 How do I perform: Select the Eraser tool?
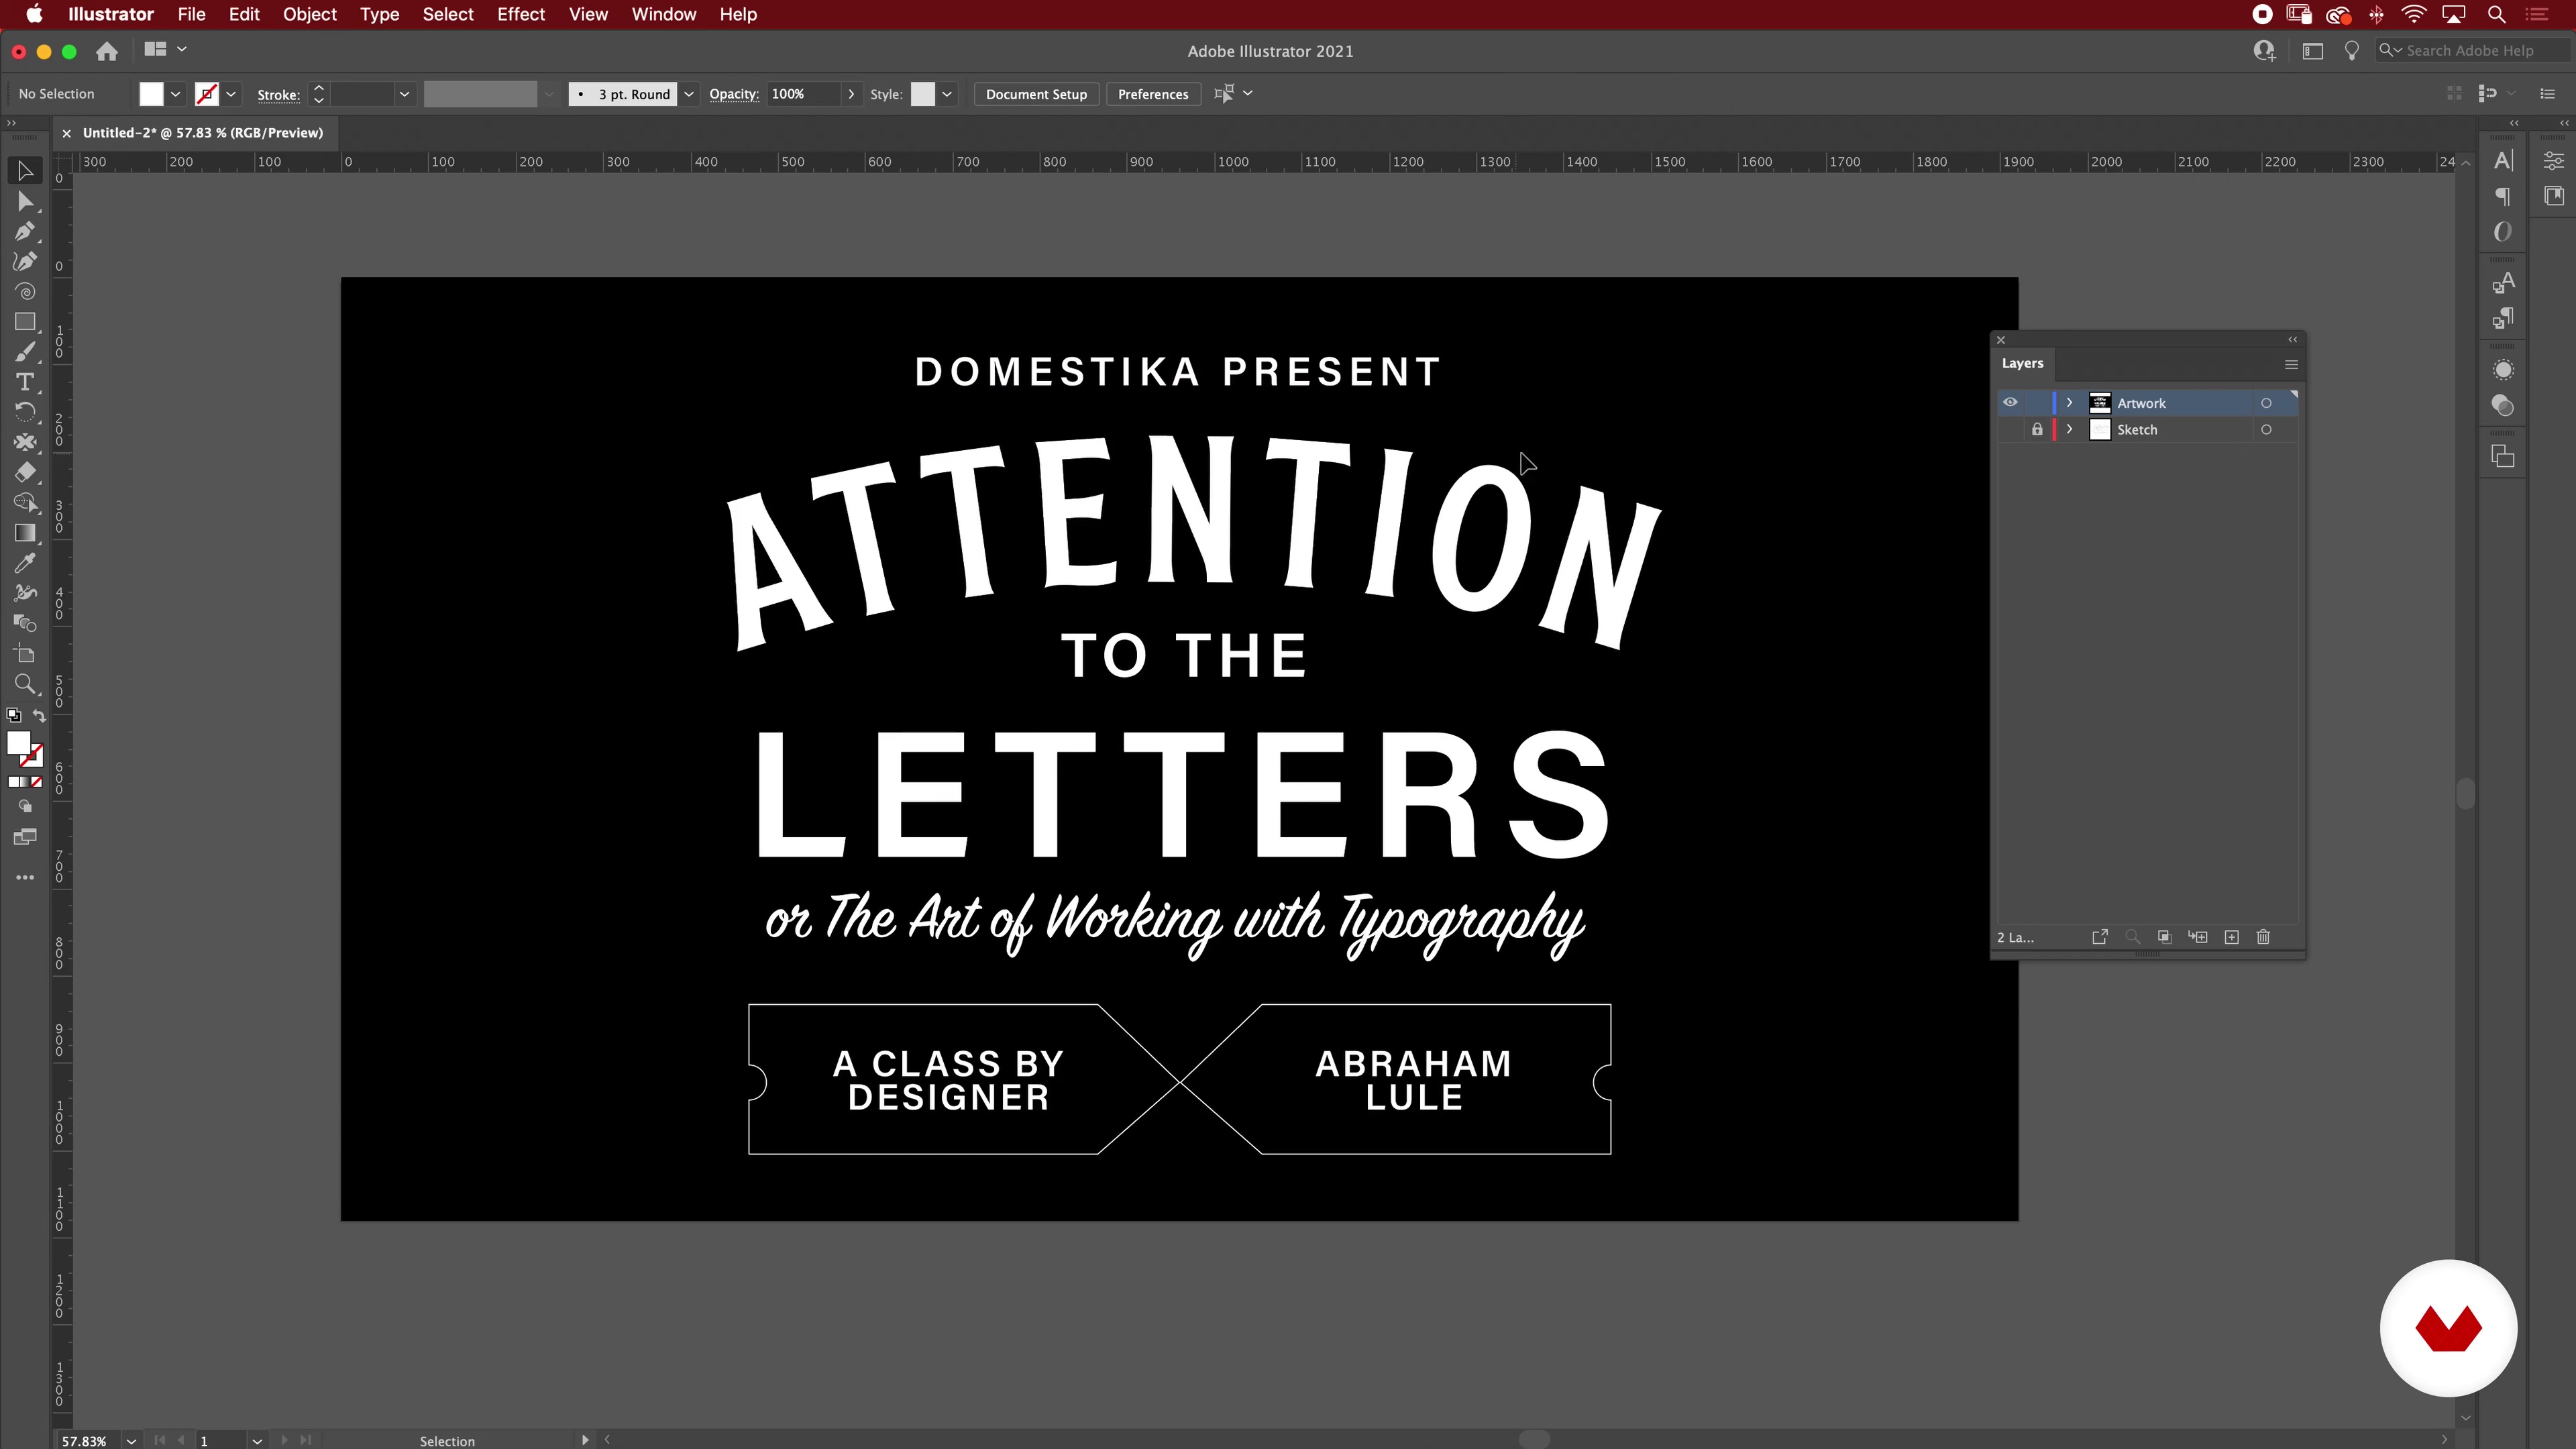25,472
